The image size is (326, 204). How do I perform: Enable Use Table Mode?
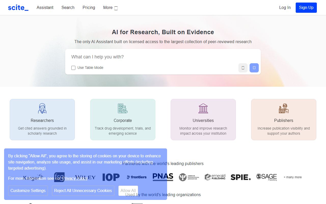click(73, 68)
